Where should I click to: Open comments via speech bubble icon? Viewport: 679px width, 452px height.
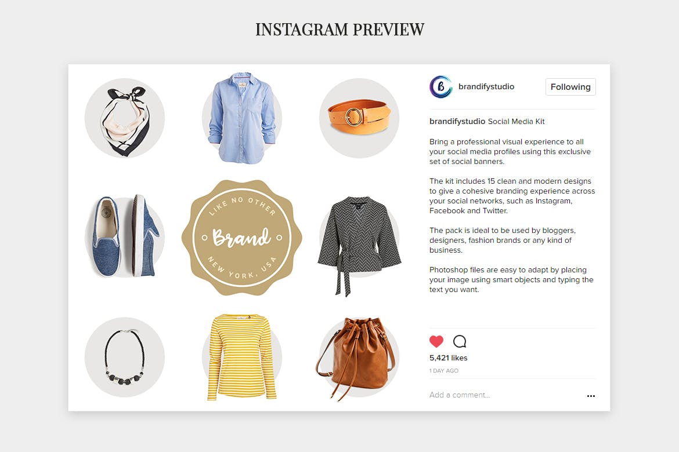pos(460,341)
